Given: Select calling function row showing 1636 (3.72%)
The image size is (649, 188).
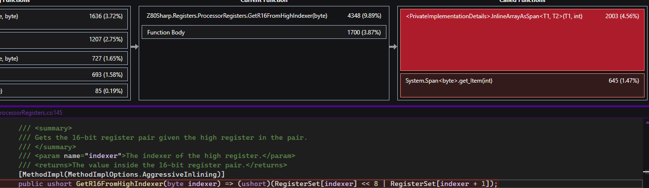Looking at the screenshot, I should click(x=64, y=19).
